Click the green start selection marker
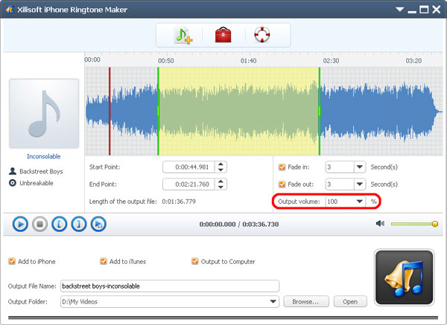Screen dimensions: 447x325 click(x=158, y=112)
